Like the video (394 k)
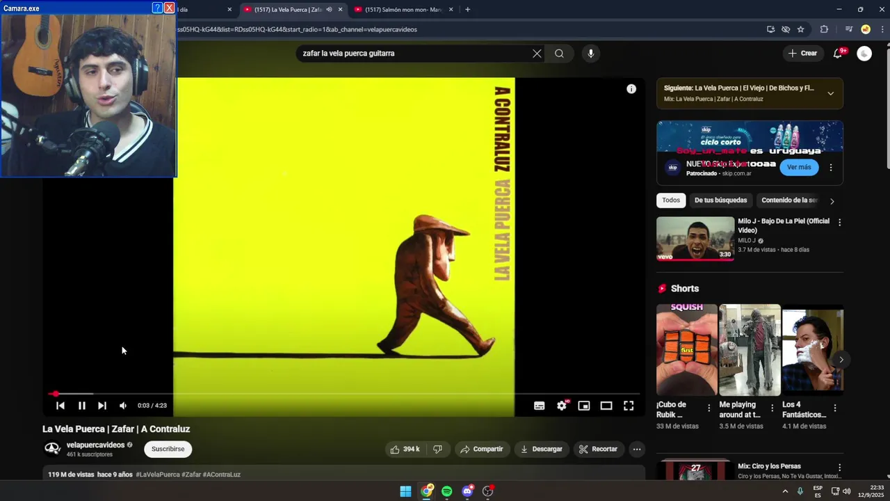The height and width of the screenshot is (501, 890). [x=405, y=450]
